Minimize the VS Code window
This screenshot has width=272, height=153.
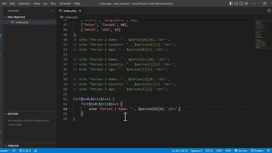(x=254, y=3)
